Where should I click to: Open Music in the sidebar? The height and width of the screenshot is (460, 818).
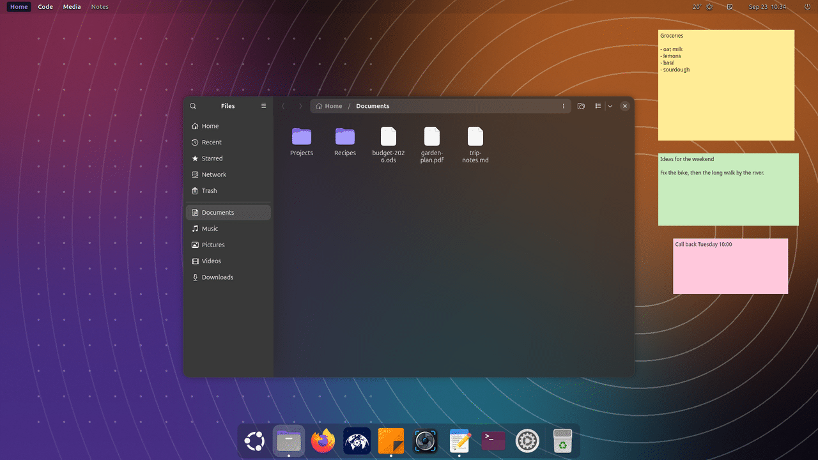(x=228, y=229)
